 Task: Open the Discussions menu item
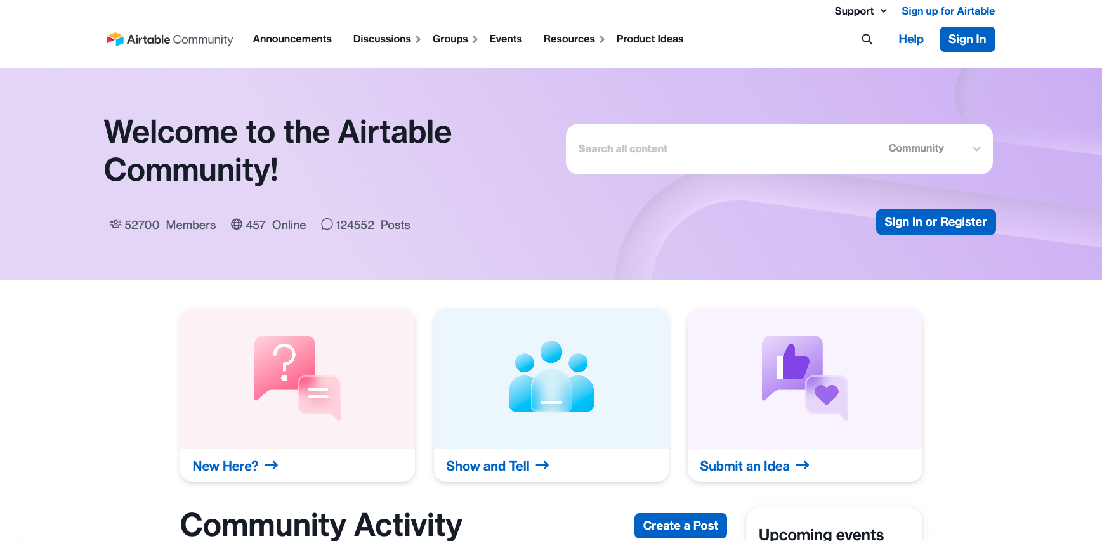[382, 39]
